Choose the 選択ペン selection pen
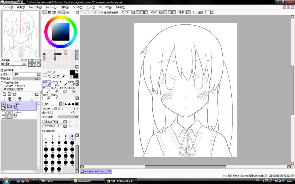Image resolution: width=295 pixels, height=184 pixels. [x=63, y=90]
